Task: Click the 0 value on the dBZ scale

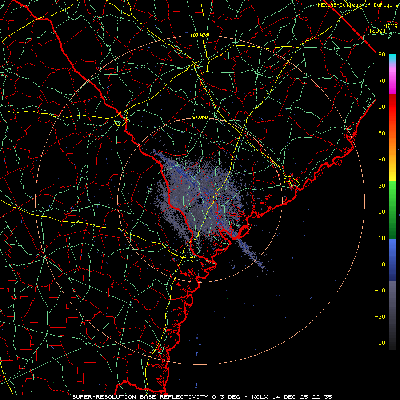Action: tap(384, 264)
